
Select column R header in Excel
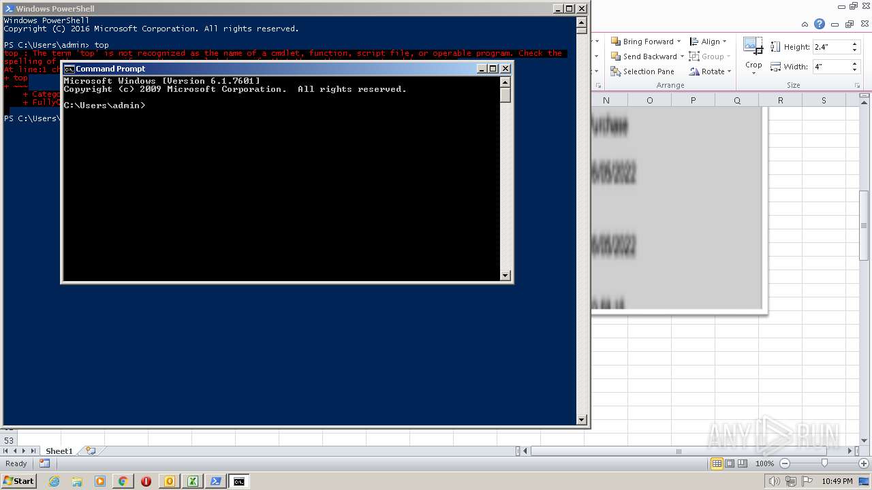780,100
